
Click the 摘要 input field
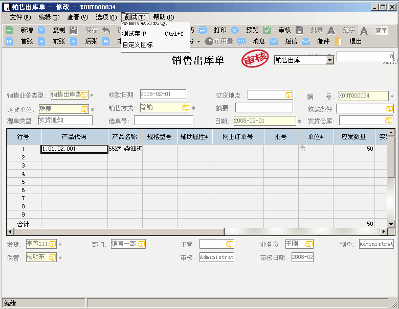point(264,108)
